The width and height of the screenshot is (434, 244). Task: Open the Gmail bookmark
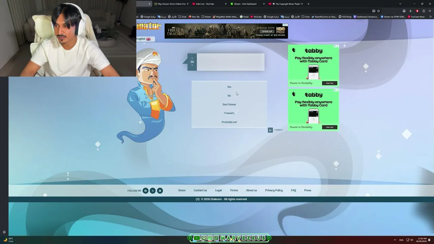pyautogui.click(x=244, y=17)
